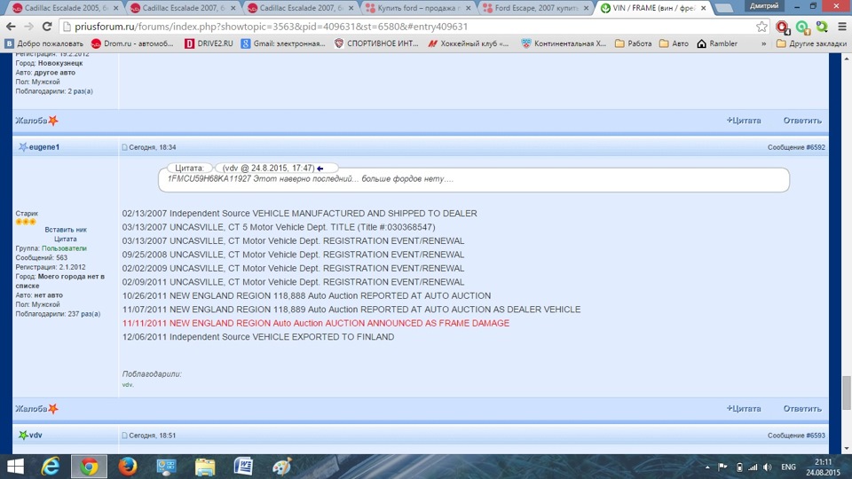The image size is (852, 479).
Task: Open the eugene1 user profile link
Action: click(44, 147)
